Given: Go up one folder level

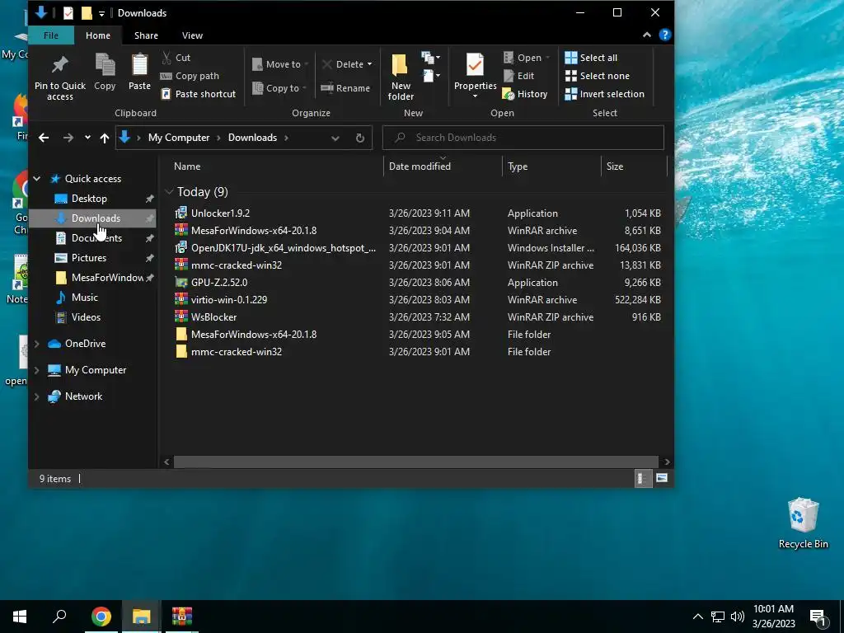Looking at the screenshot, I should (105, 138).
